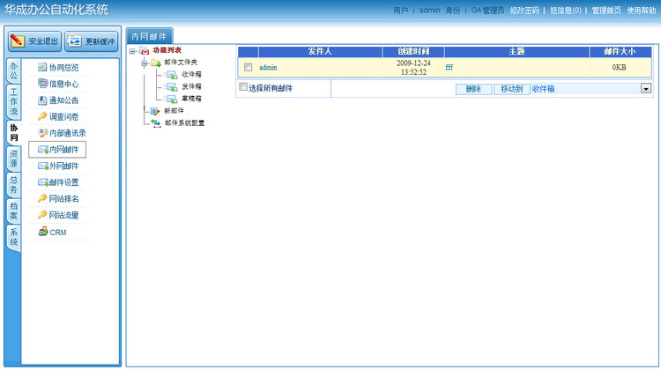661x370 pixels.
Task: Click the 创建时间 column header
Action: 413,51
